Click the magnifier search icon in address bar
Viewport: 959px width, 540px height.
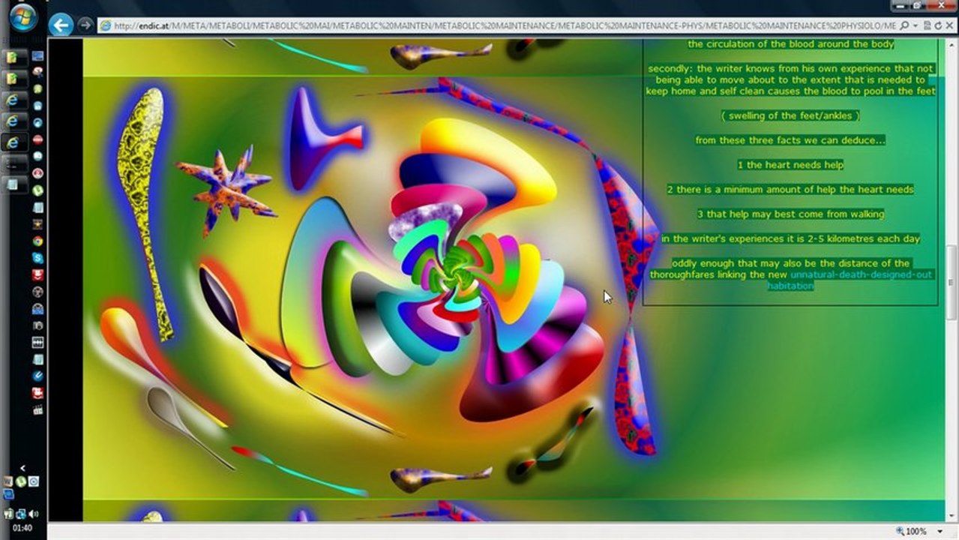pos(904,25)
